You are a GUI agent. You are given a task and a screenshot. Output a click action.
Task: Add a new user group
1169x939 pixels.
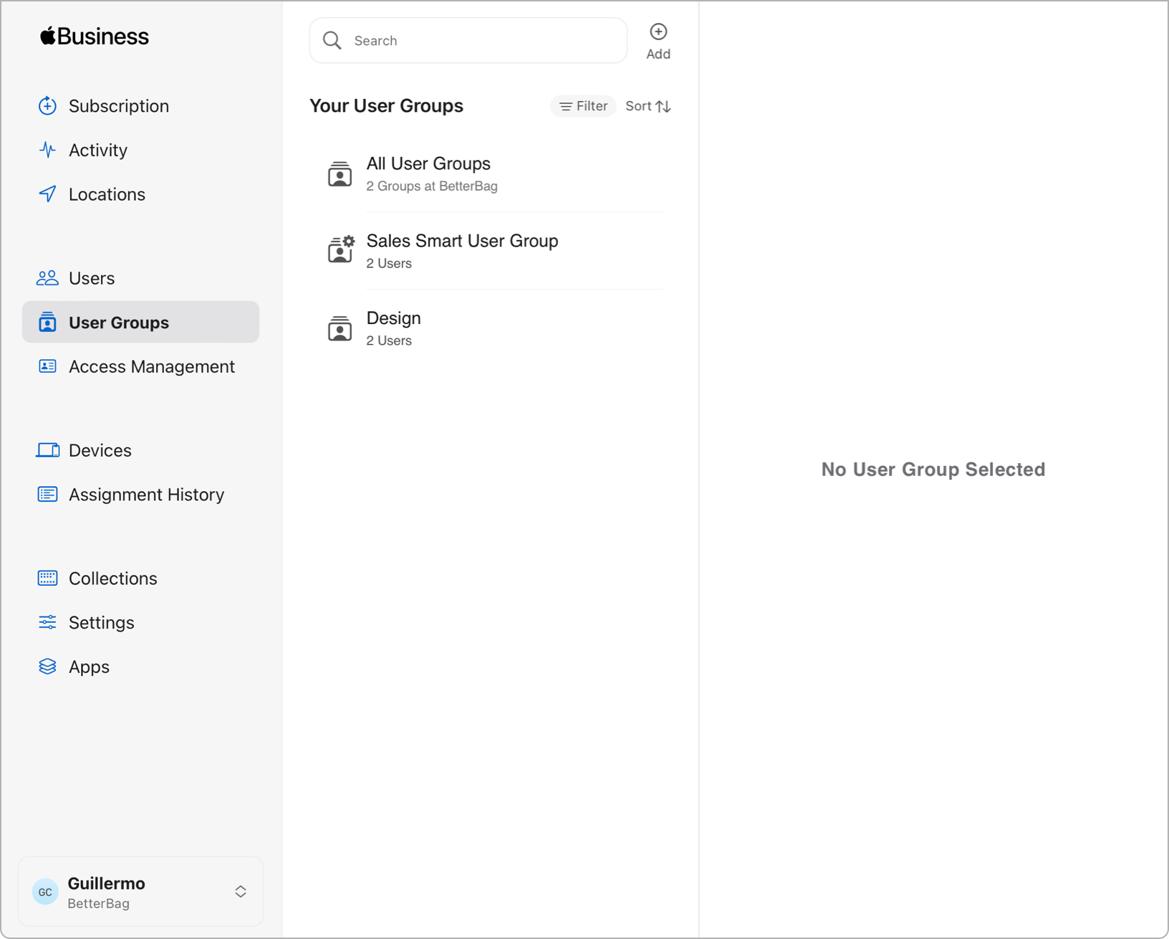(658, 40)
